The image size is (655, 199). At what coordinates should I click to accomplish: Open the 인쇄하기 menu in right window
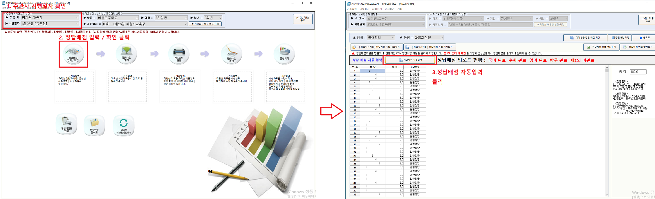(389, 9)
